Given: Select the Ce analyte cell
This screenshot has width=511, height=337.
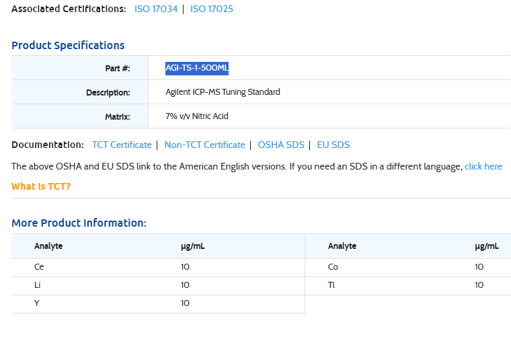Looking at the screenshot, I should pos(39,267).
